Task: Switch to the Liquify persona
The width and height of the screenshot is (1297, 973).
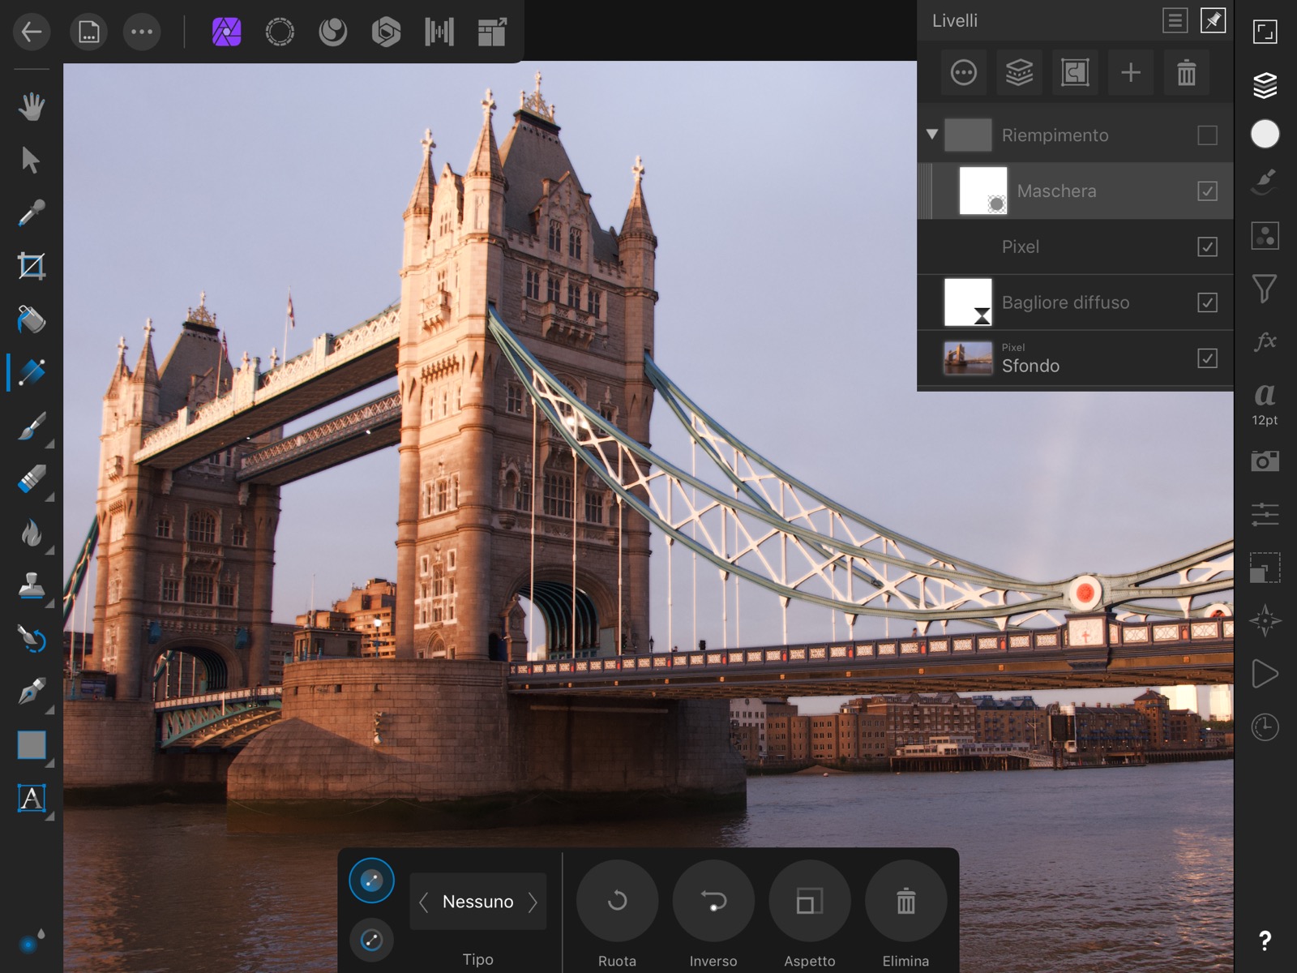Action: tap(333, 32)
